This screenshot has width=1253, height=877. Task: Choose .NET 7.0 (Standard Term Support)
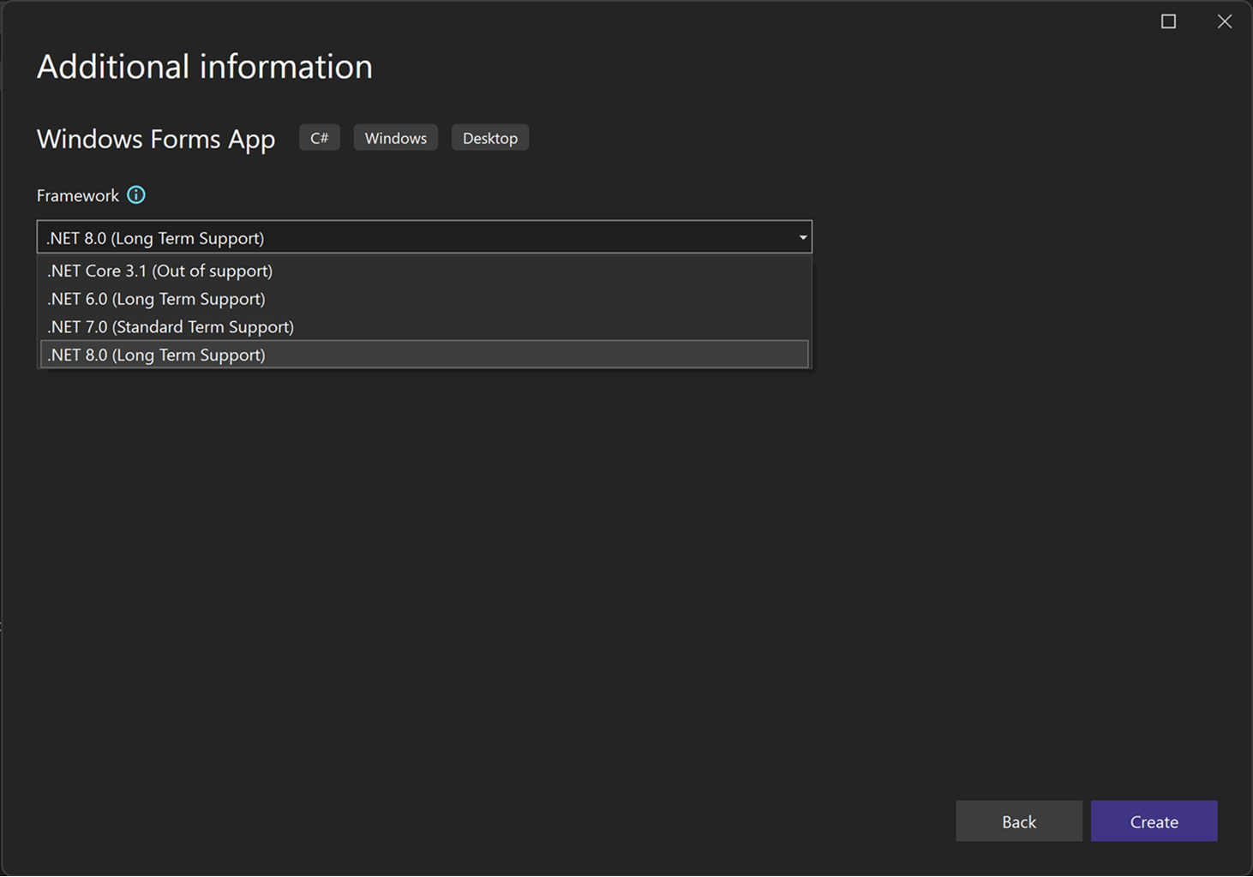[x=169, y=326]
